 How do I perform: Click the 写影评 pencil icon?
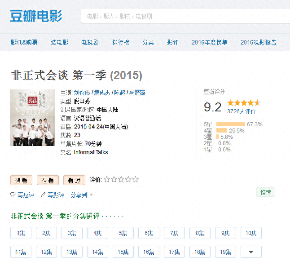point(43,195)
